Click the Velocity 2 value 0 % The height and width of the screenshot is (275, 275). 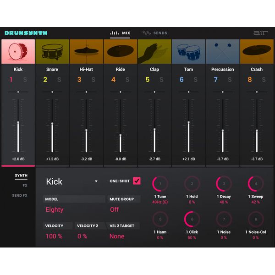point(82,236)
